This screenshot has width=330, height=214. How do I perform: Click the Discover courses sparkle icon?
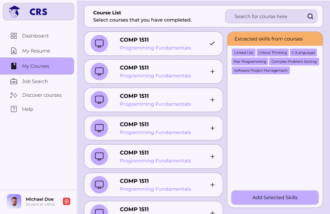[x=14, y=95]
